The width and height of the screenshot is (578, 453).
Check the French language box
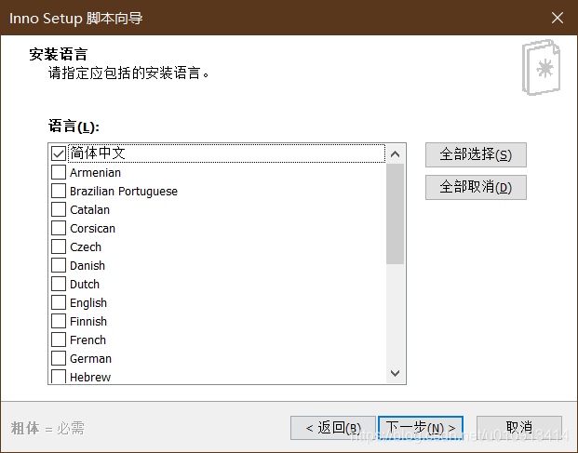click(x=59, y=340)
